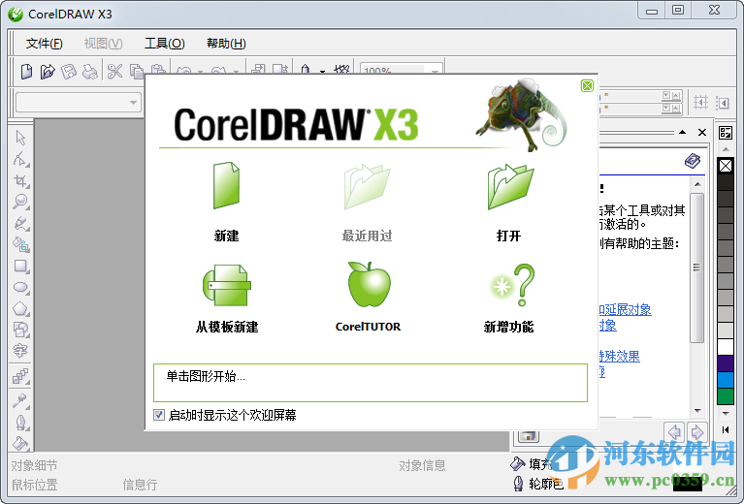Viewport: 744px width, 504px height.
Task: Select the blue color swatch
Action: coord(726,380)
